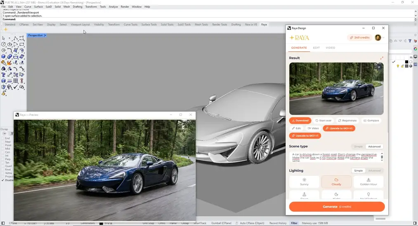Download the generated result image

point(300,121)
